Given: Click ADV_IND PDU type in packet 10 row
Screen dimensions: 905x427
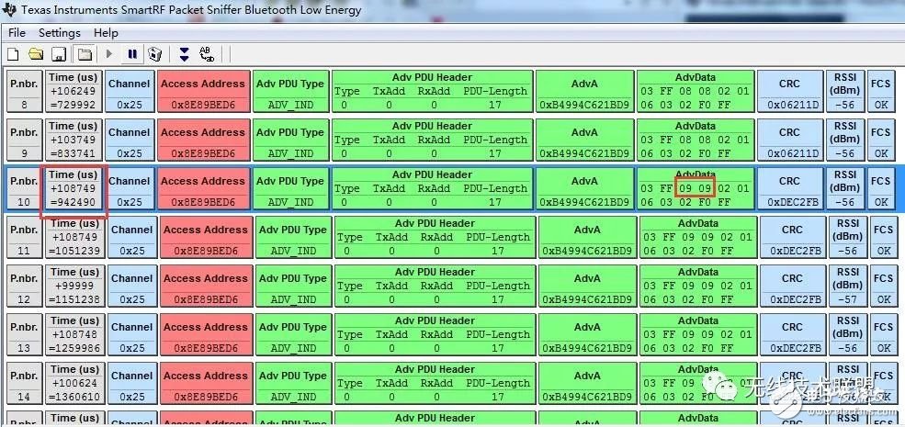Looking at the screenshot, I should tap(291, 188).
